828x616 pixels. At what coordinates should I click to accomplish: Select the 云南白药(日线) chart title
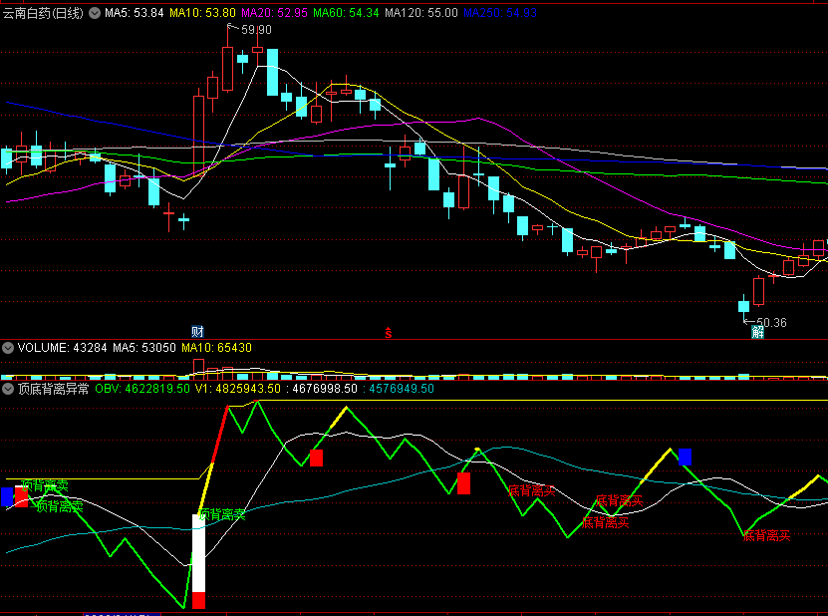pos(43,13)
